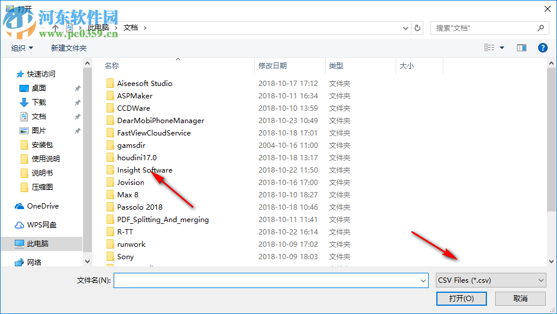Screen dimensions: 557x314
Task: Expand the view options dropdown arrow
Action: coord(502,48)
